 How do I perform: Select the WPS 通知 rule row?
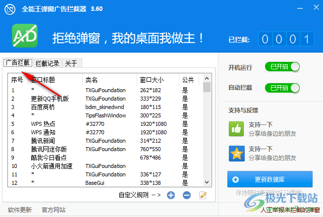pos(105,132)
